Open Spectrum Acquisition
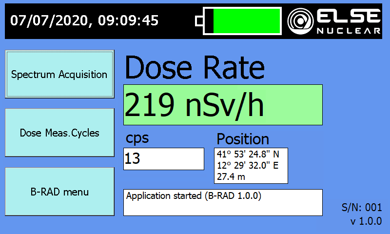Image resolution: width=390 pixels, height=234 pixels. click(x=59, y=74)
